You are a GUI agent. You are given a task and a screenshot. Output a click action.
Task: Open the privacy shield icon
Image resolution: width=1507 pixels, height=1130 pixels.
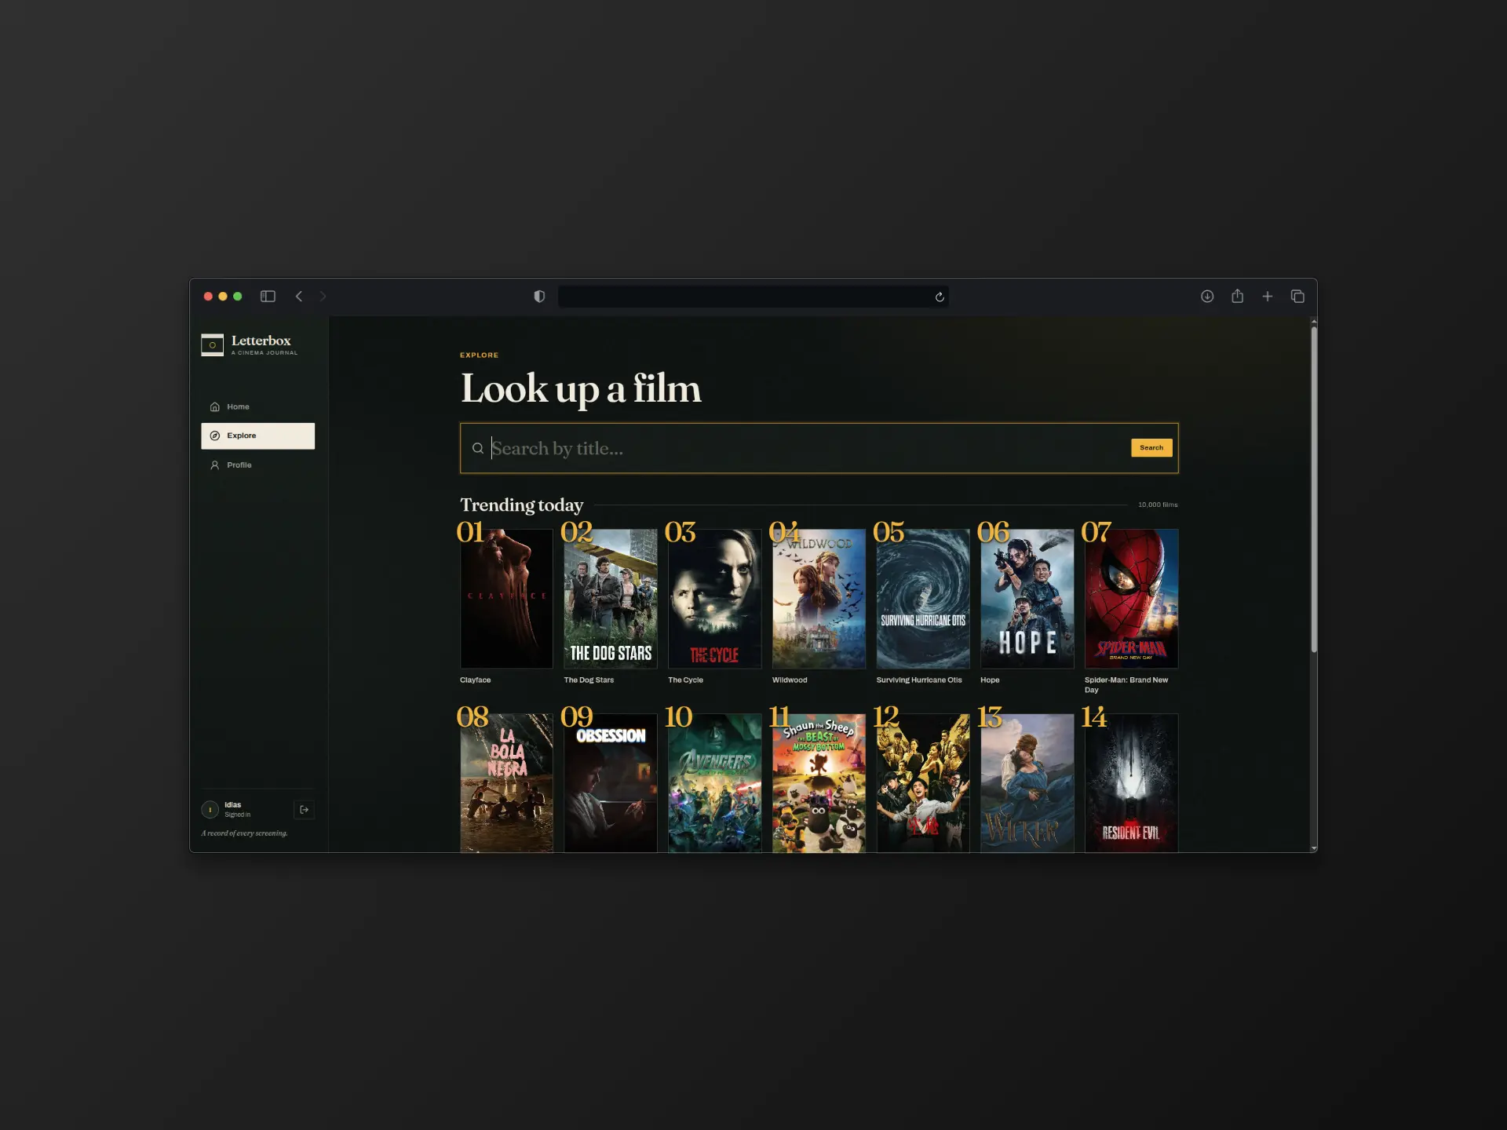point(539,296)
